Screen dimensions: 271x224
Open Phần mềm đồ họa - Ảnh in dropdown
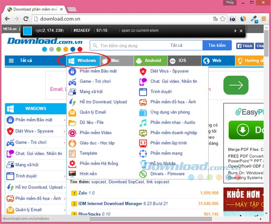[x=173, y=102]
